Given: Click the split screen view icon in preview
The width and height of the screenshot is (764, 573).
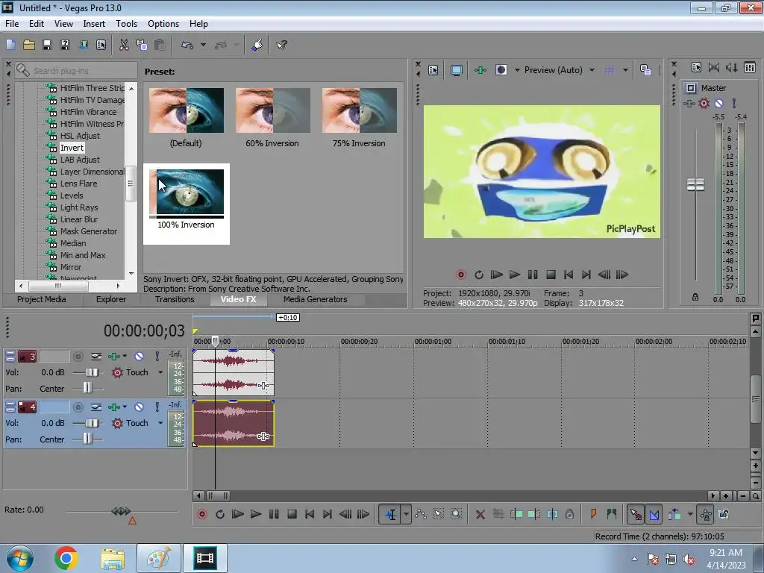Looking at the screenshot, I should pos(501,70).
